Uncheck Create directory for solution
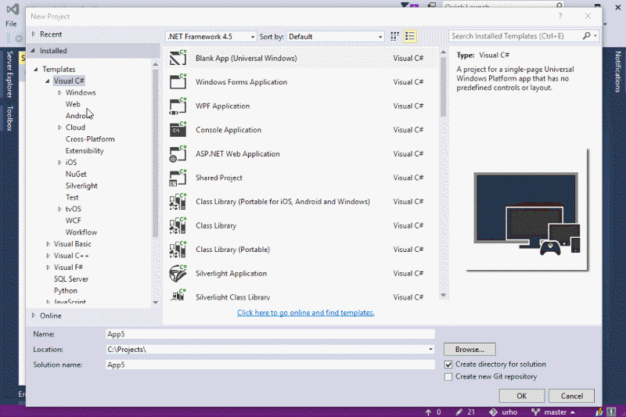The height and width of the screenshot is (417, 626). tap(448, 365)
